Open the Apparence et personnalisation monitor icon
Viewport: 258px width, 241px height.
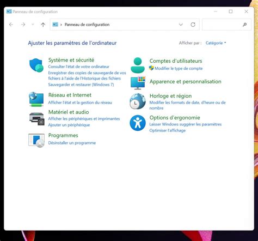(x=138, y=83)
